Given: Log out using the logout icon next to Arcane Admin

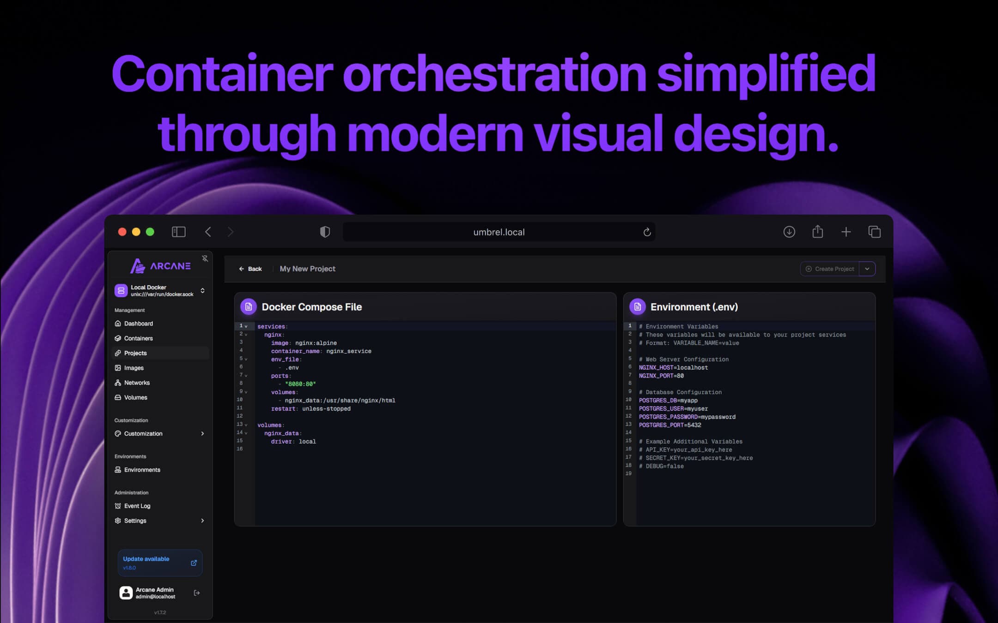Looking at the screenshot, I should [196, 593].
